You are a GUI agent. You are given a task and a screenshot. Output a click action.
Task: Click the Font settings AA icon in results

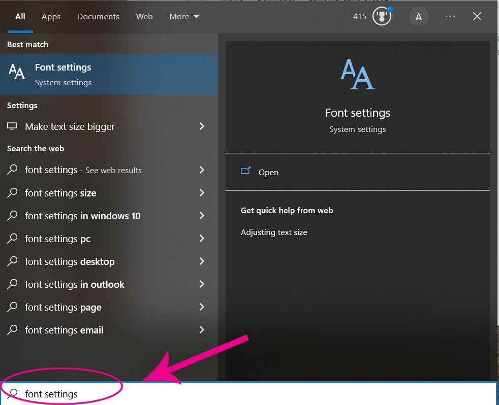click(x=17, y=71)
